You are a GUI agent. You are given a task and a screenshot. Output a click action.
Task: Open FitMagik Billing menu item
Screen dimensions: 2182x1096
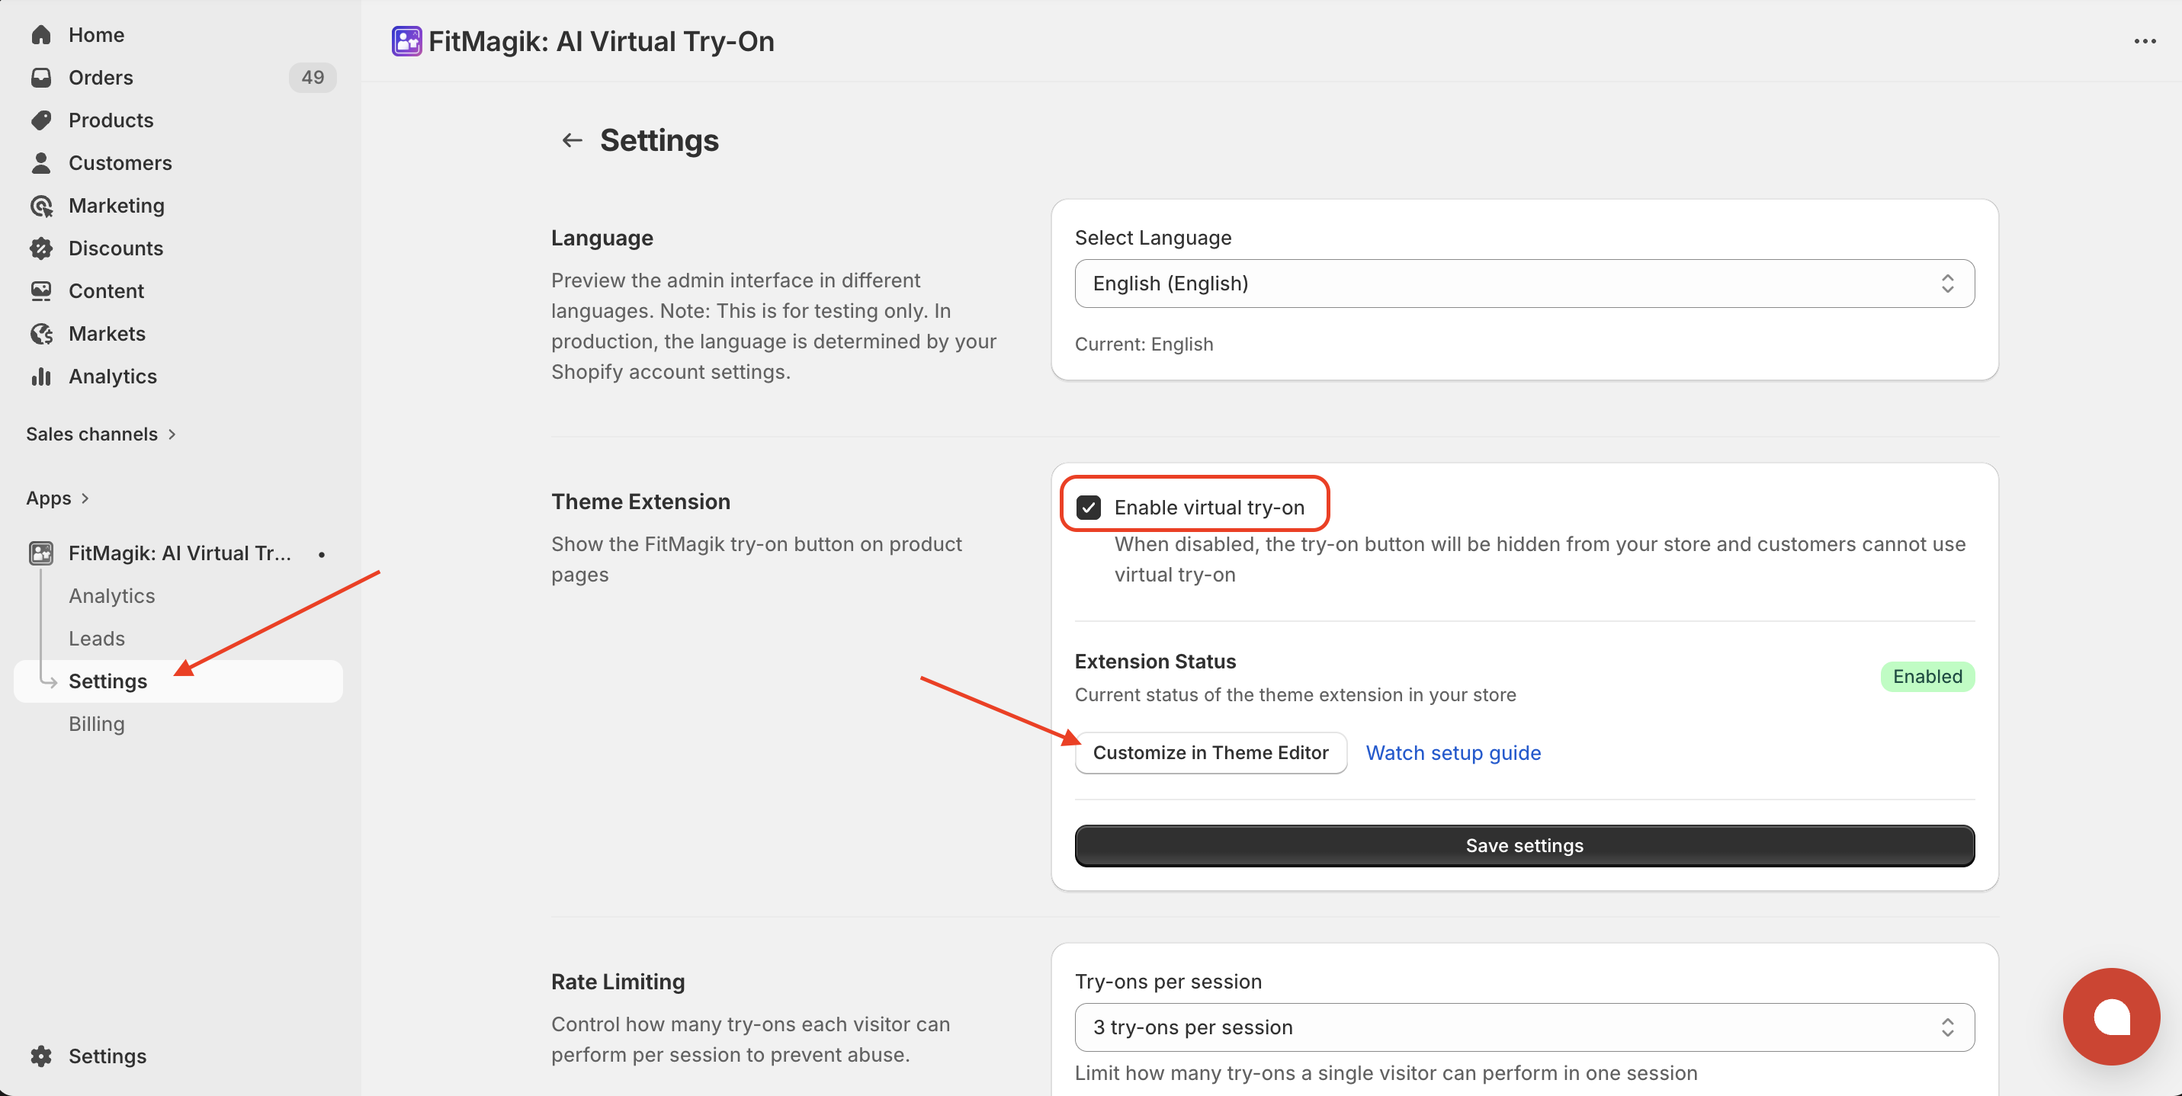point(97,724)
